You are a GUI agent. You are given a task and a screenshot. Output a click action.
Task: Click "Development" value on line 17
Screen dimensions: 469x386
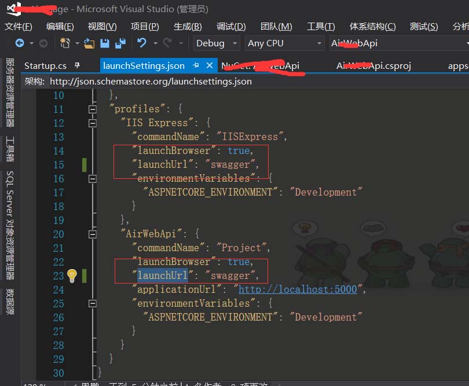pos(326,192)
